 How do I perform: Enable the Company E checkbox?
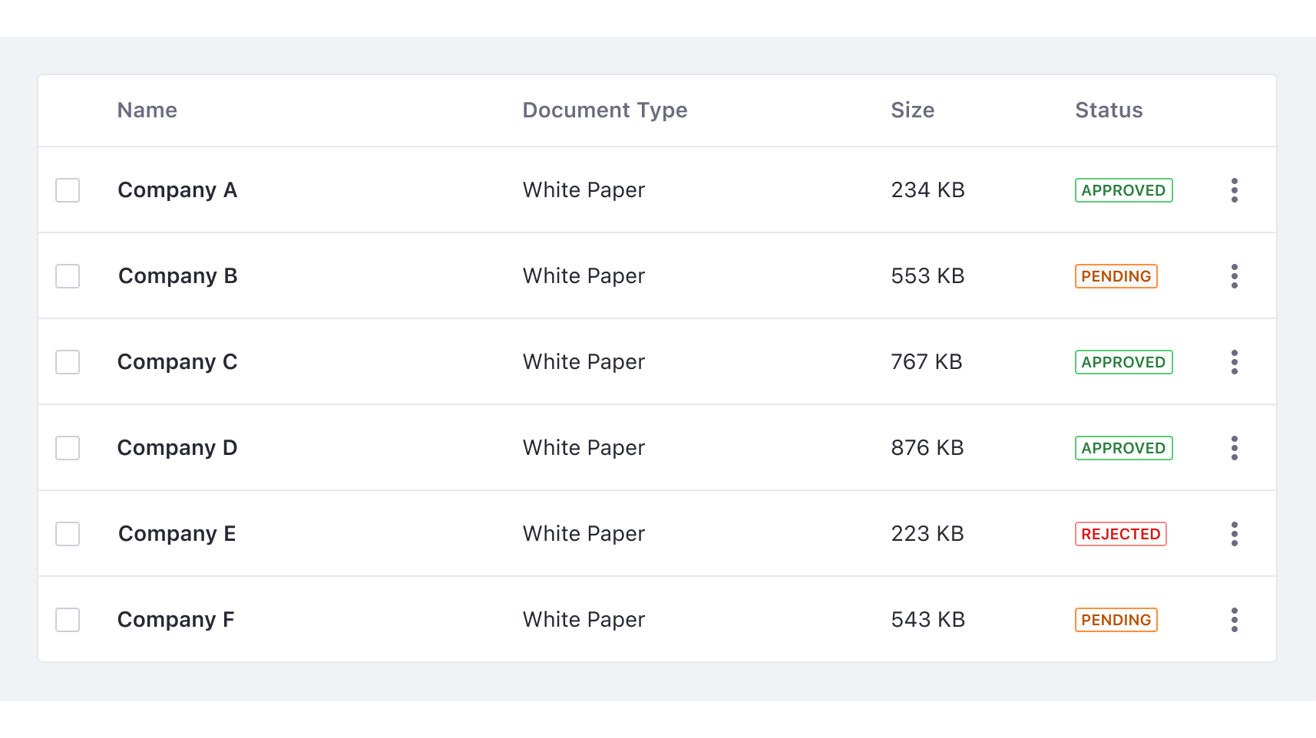[x=68, y=534]
